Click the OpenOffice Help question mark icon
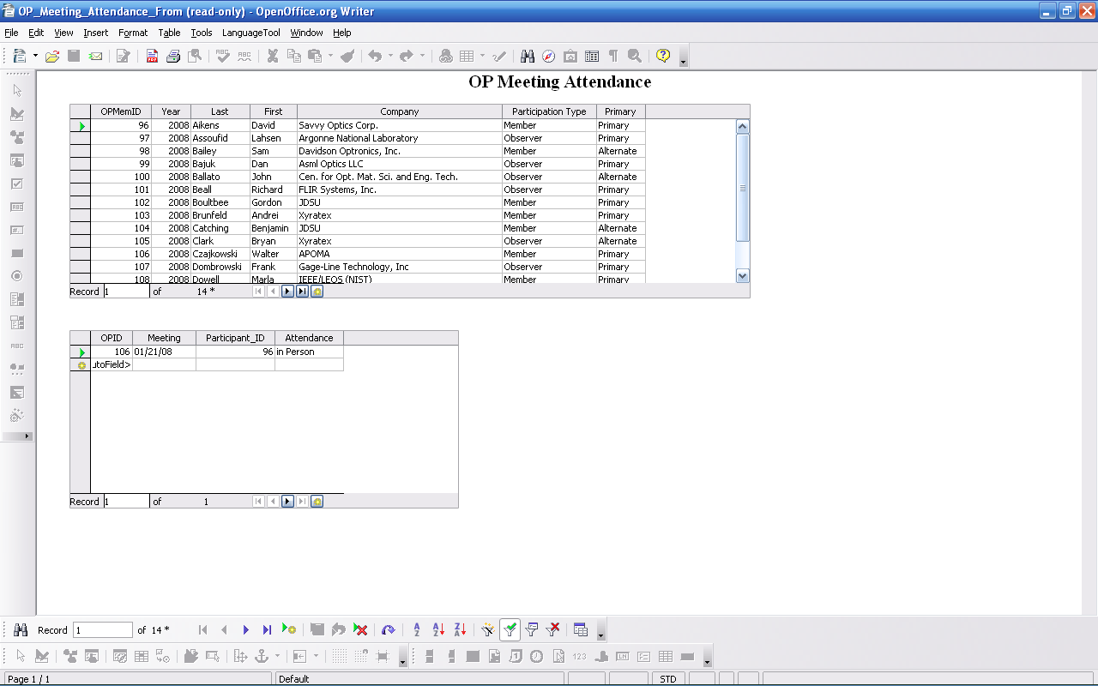This screenshot has width=1098, height=686. tap(662, 57)
